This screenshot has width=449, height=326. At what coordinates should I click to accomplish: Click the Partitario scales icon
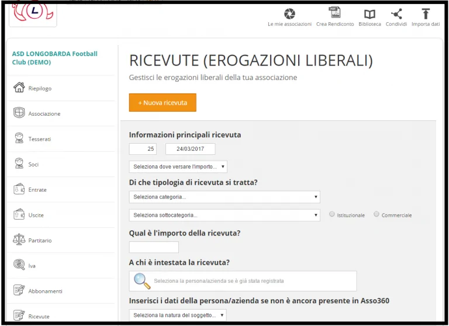coord(19,240)
